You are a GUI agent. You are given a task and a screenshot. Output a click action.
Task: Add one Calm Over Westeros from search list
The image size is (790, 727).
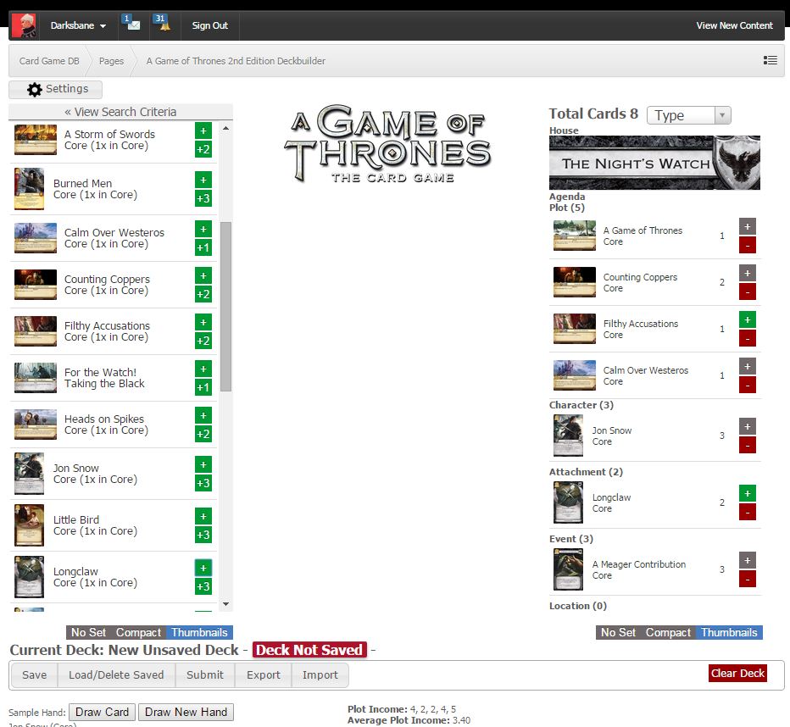[x=203, y=229]
